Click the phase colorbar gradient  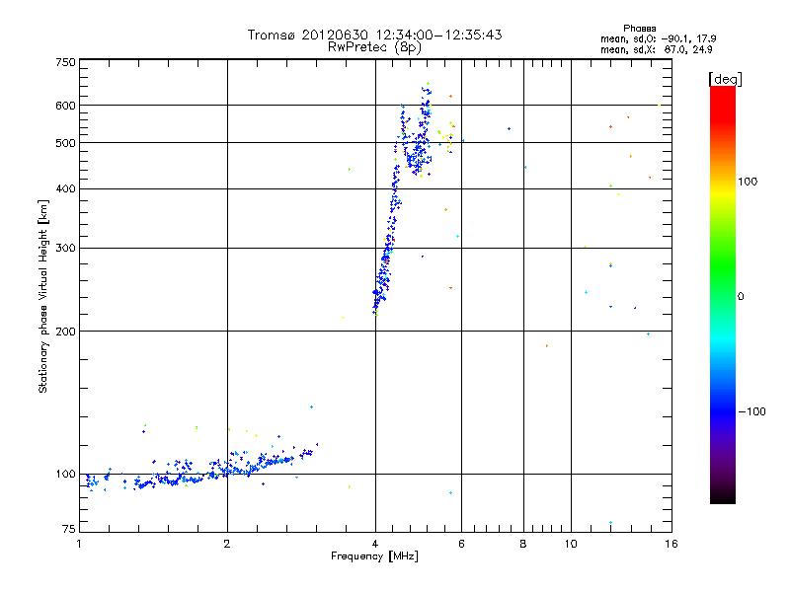pyautogui.click(x=723, y=295)
